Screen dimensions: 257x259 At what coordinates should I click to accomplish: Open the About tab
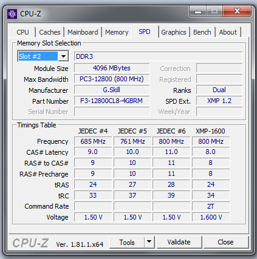pos(228,32)
